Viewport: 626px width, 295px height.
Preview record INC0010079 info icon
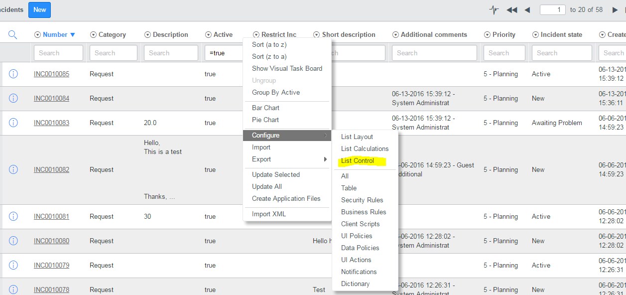tap(13, 265)
